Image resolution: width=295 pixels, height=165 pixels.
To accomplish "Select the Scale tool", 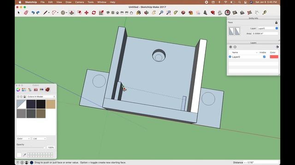I will click(101, 12).
